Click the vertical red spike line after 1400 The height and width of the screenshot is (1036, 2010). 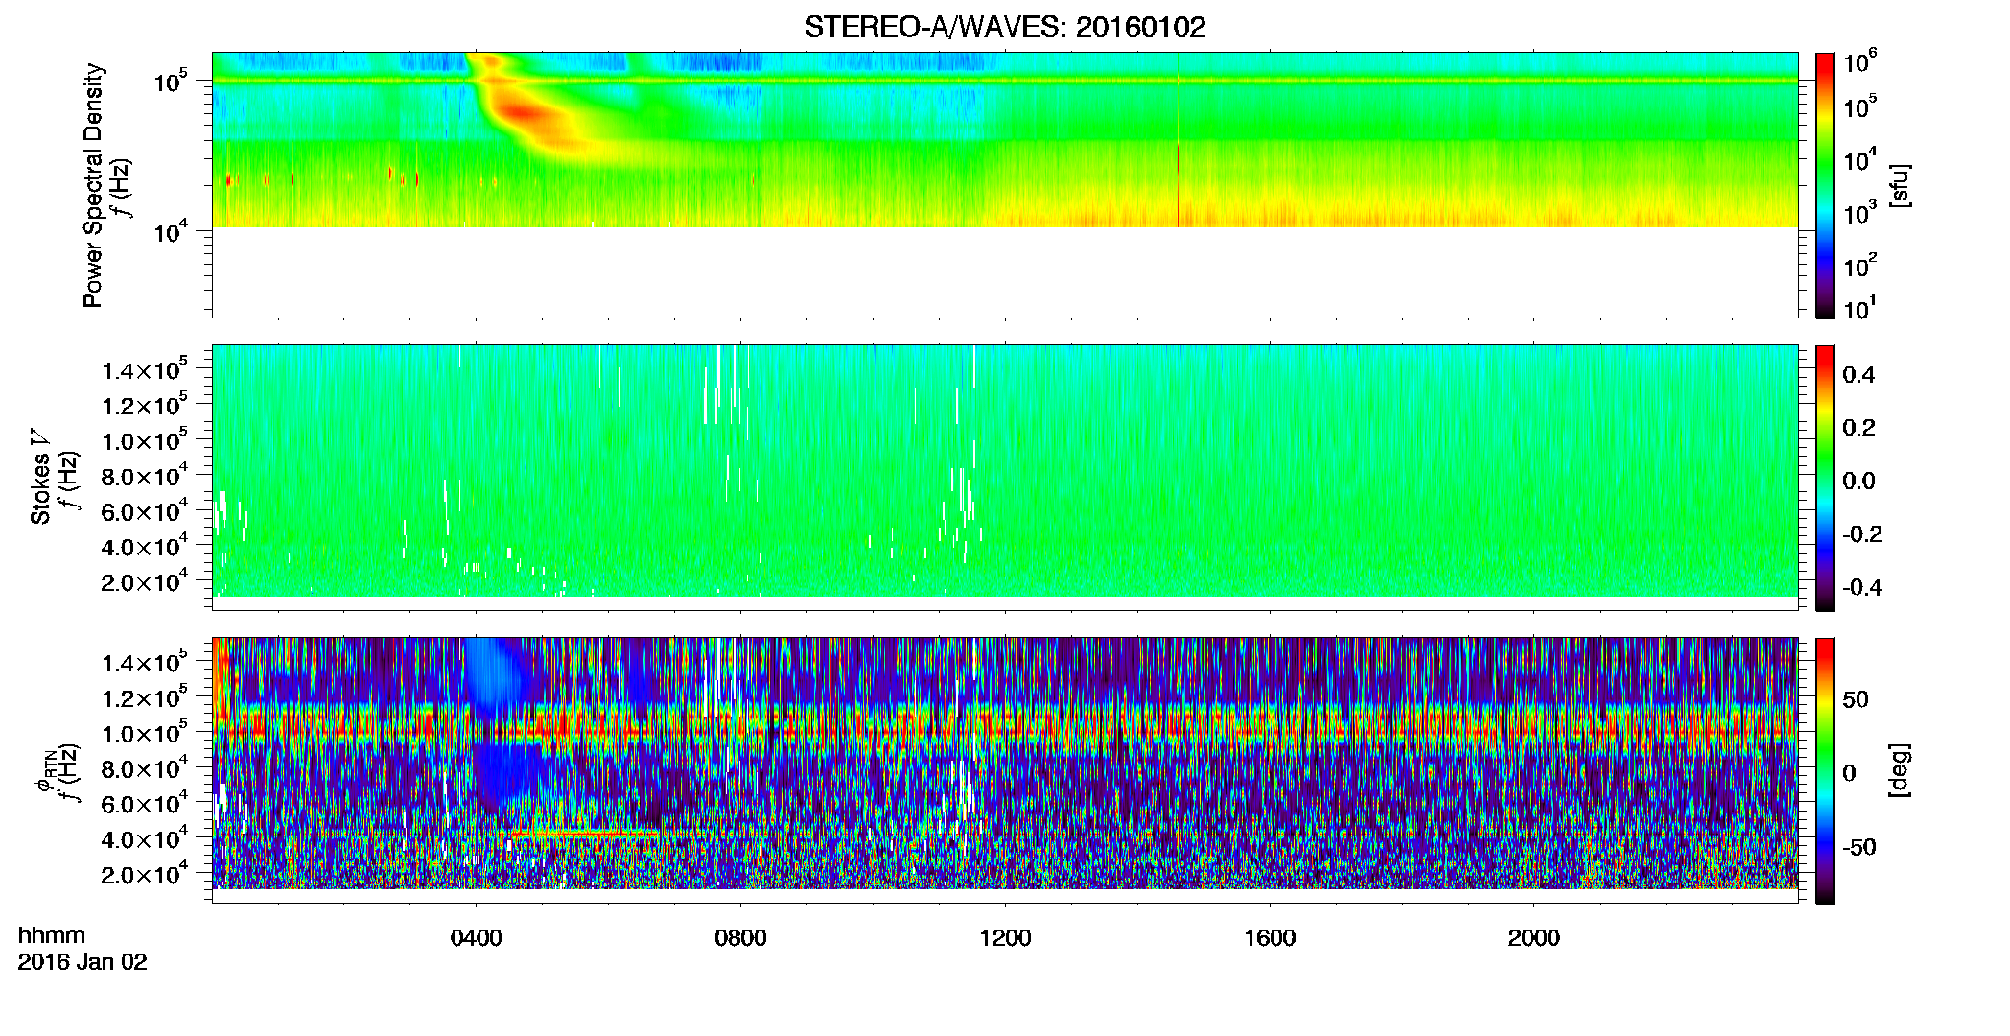(1178, 140)
